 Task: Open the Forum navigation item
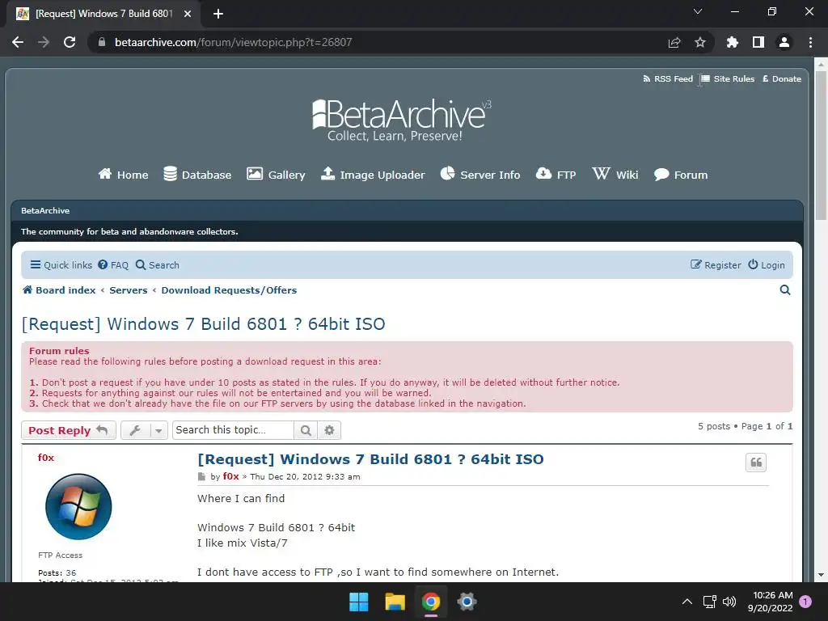click(x=681, y=175)
